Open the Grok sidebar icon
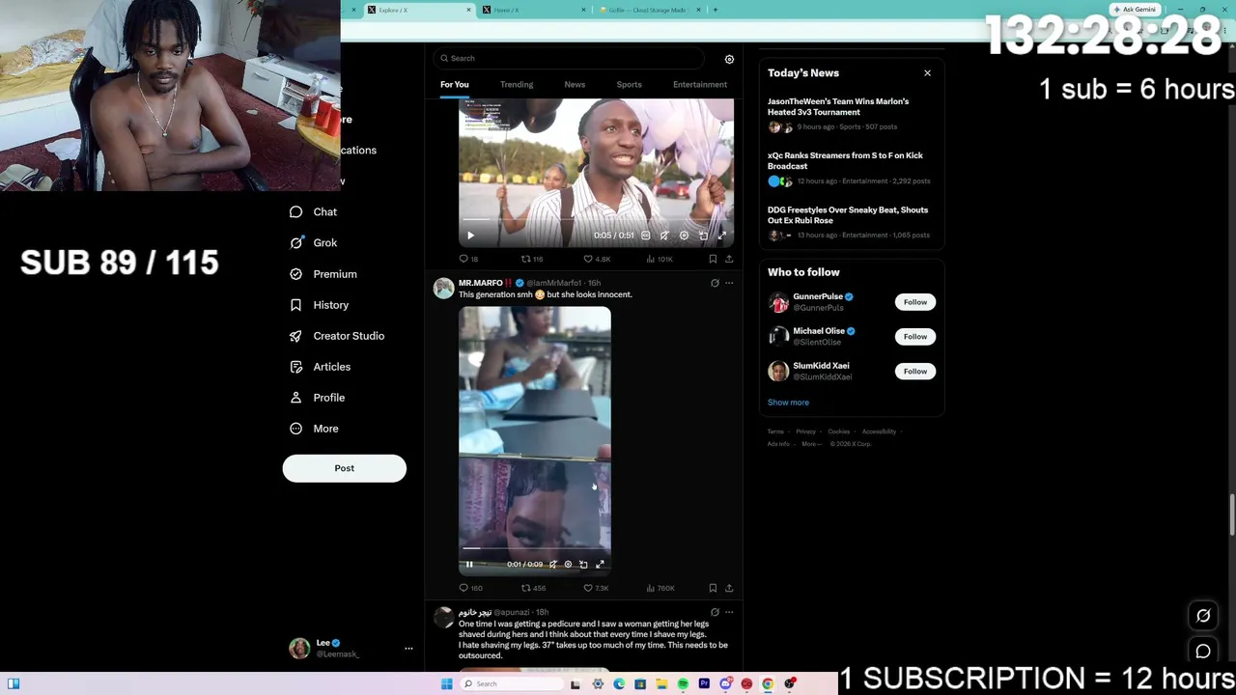 click(x=295, y=243)
